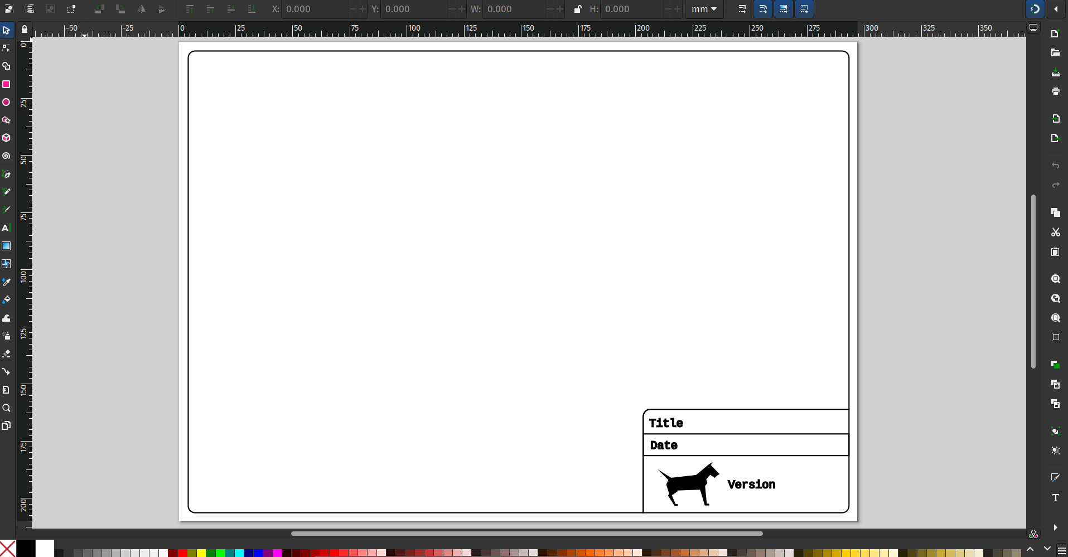Click the Undo button

tap(1056, 166)
